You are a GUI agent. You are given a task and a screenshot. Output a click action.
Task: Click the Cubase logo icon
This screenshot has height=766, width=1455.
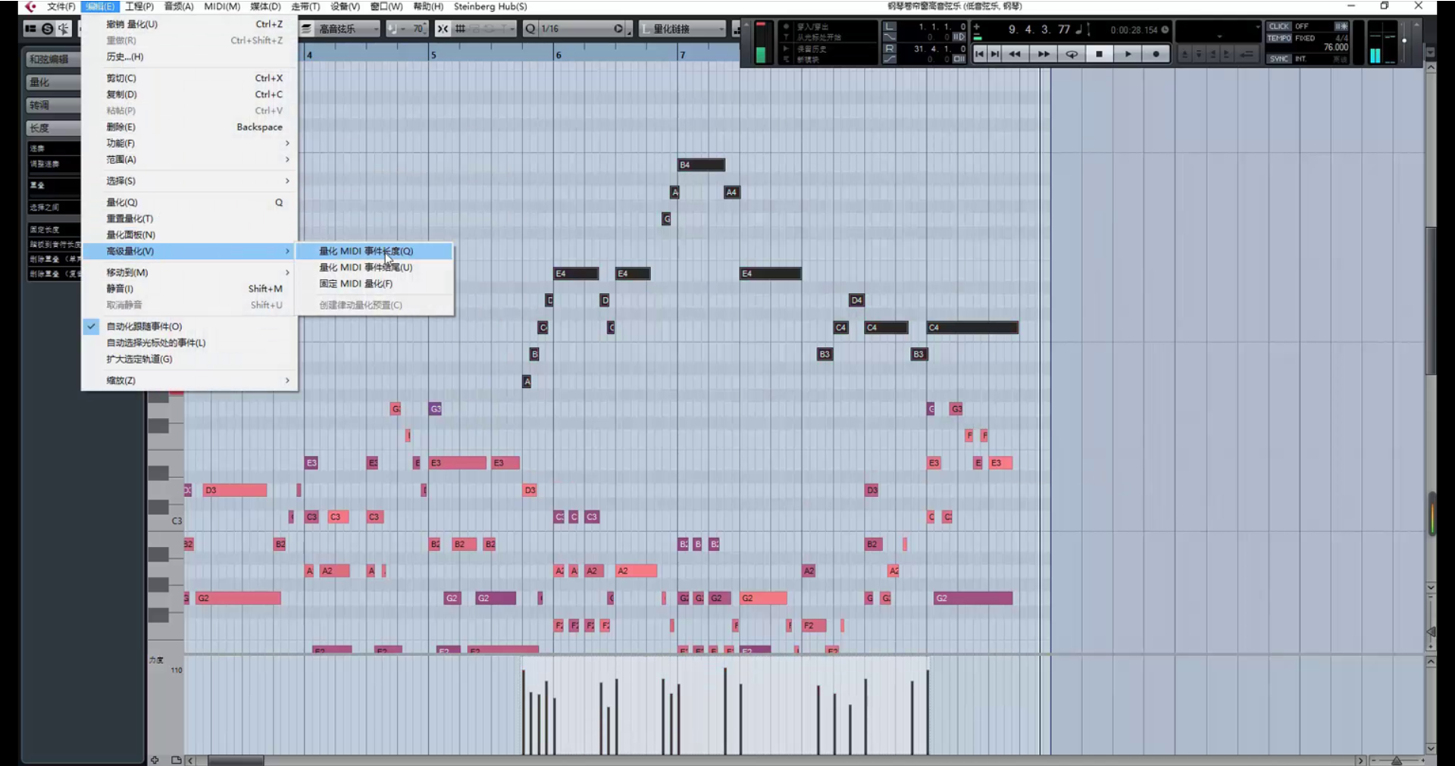(30, 6)
